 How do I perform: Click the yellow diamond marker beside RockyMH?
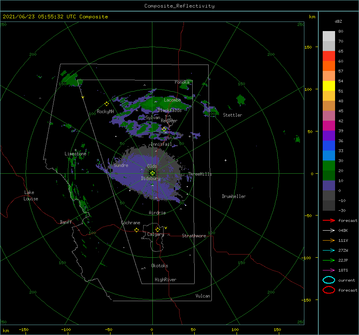[x=107, y=104]
